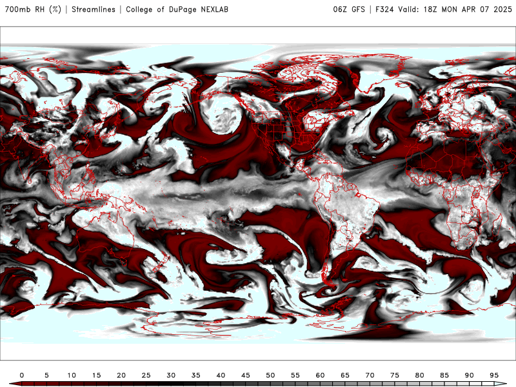Viewport: 516px width, 387px height.
Task: Click the "F324" forecast hour text
Action: coord(384,9)
